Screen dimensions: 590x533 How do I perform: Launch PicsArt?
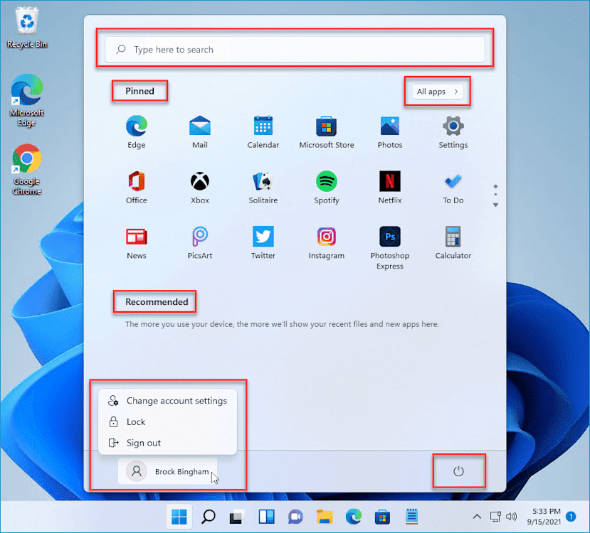point(200,242)
